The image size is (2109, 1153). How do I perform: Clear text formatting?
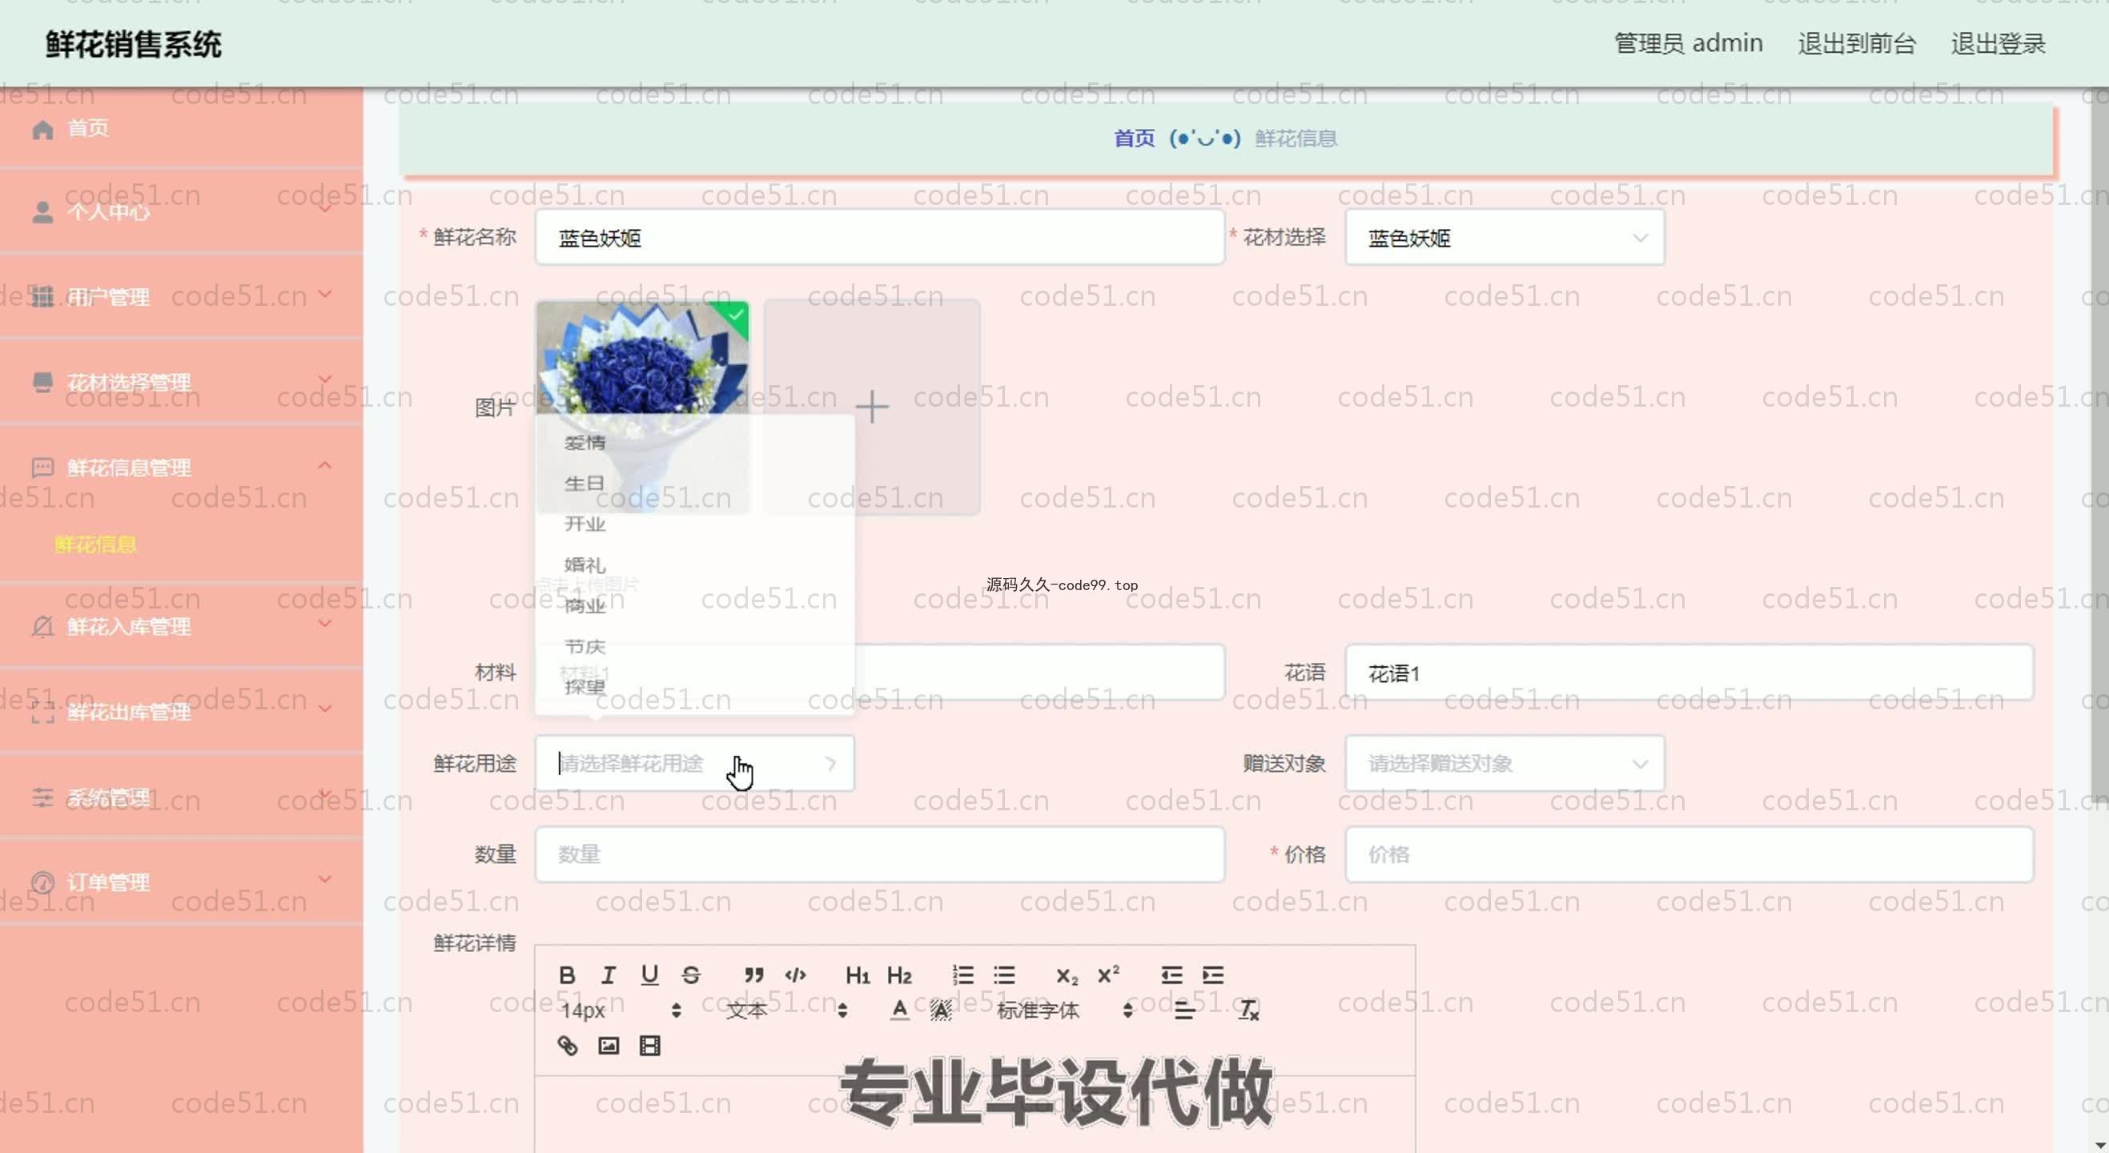tap(1248, 1010)
